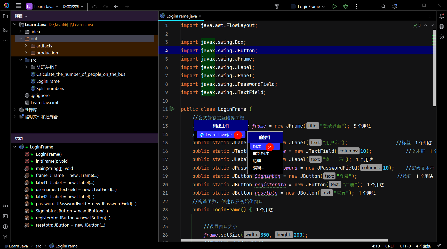Select .gitignore file

(40, 95)
